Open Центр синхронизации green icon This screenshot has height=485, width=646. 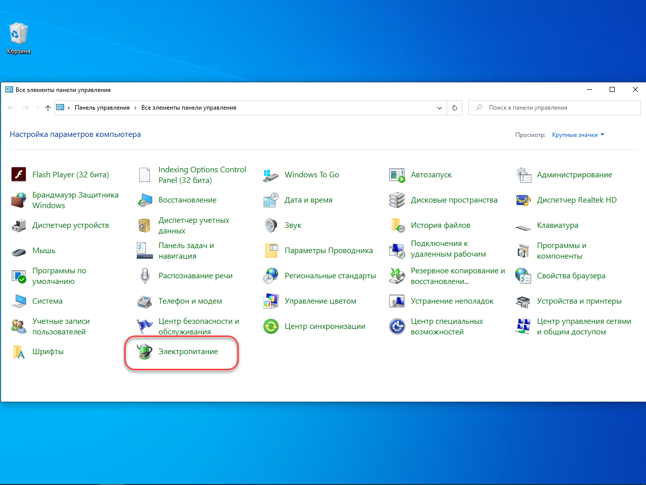pos(271,326)
